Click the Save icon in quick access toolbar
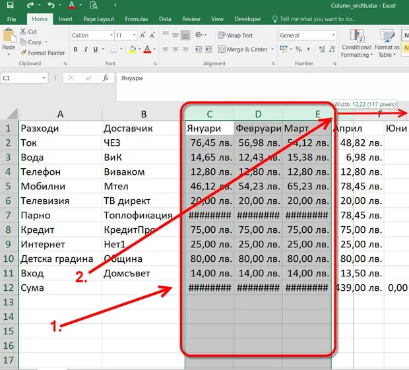The height and width of the screenshot is (370, 409). pos(10,5)
